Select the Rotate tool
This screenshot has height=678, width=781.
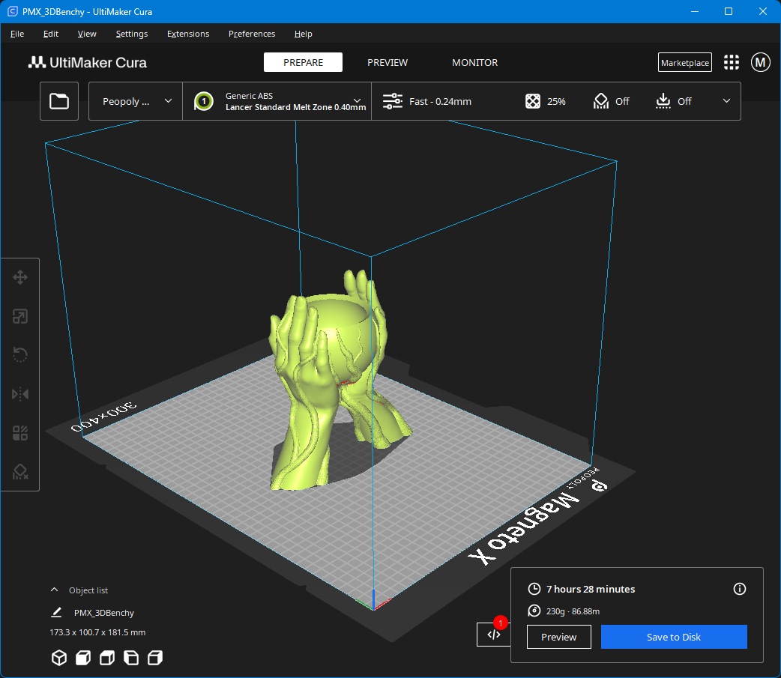tap(20, 354)
